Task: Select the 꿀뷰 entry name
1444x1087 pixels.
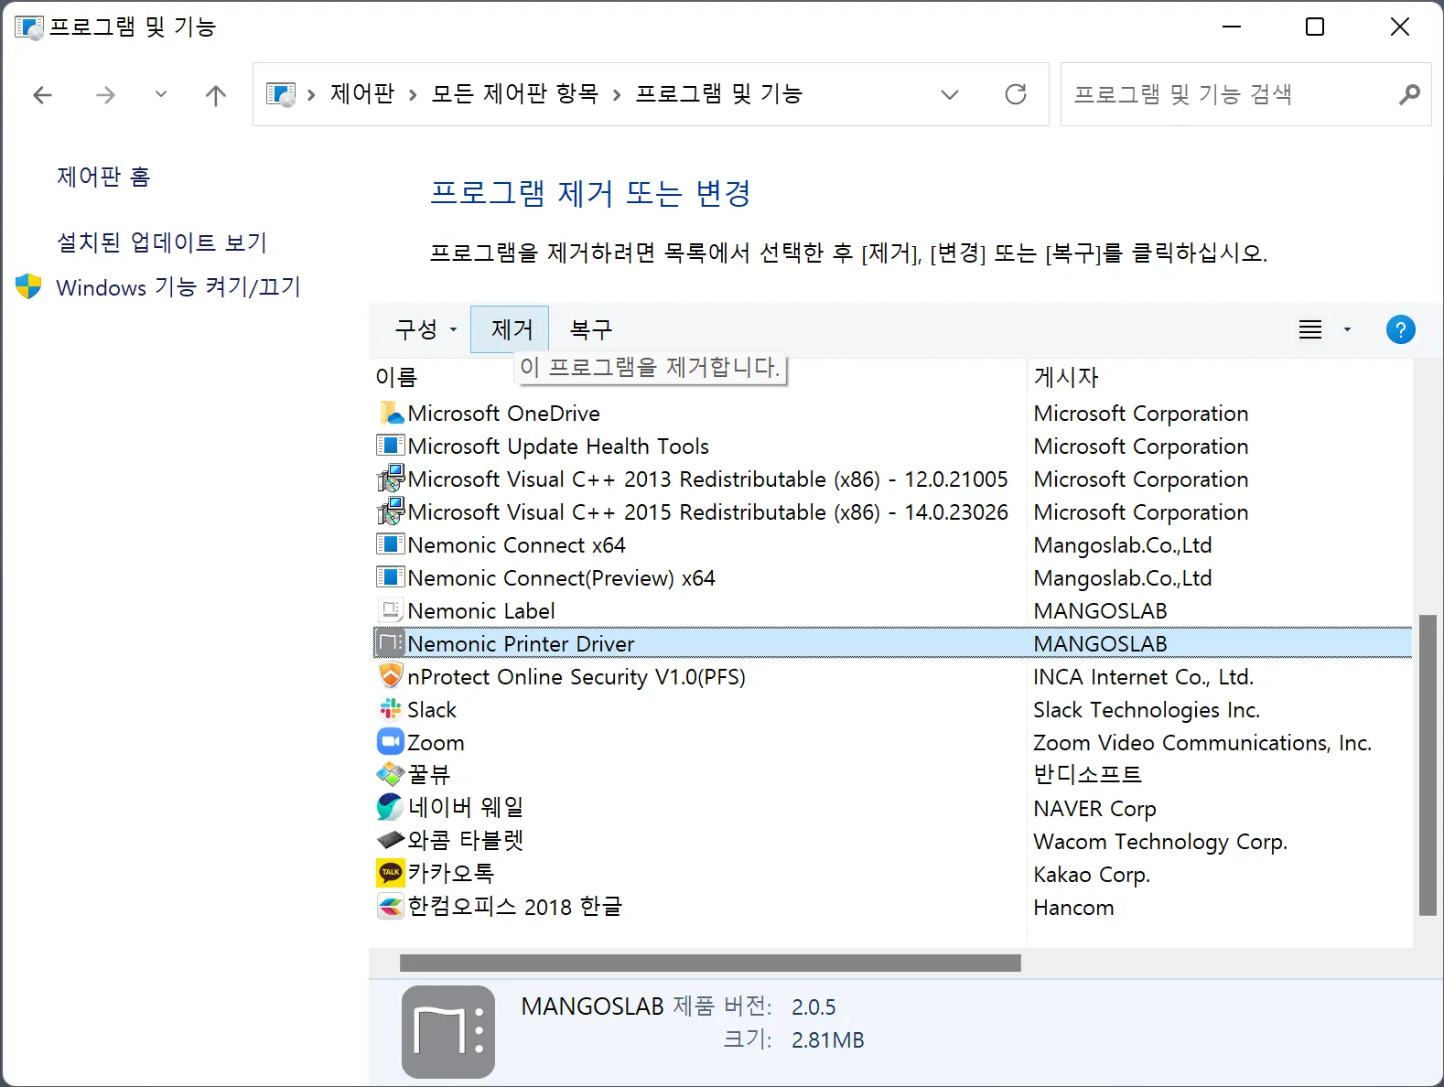Action: [429, 775]
